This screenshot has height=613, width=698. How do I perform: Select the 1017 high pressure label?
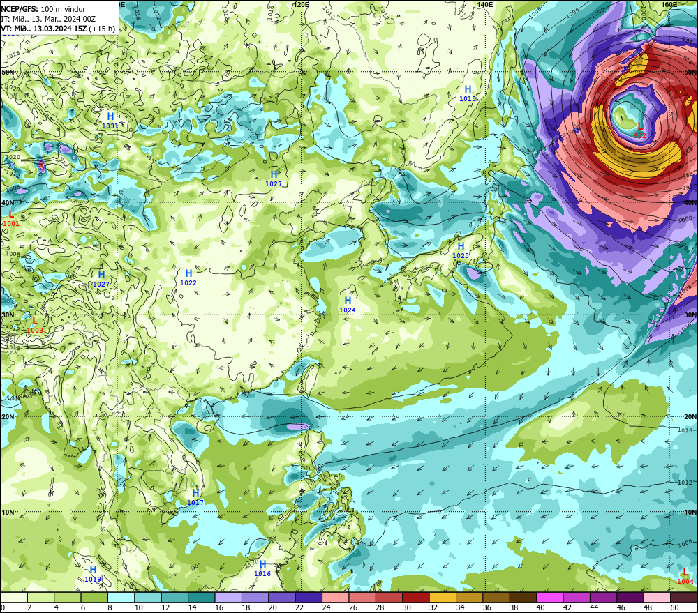pos(195,503)
